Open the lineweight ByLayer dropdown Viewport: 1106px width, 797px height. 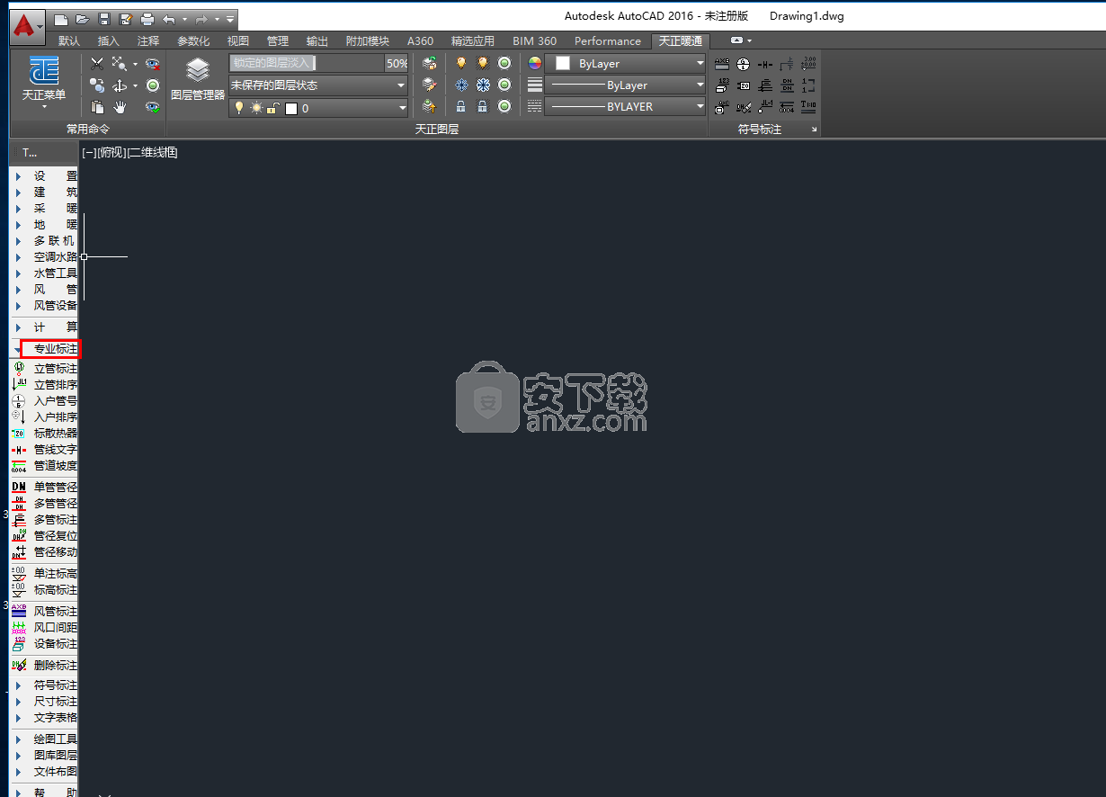(626, 85)
